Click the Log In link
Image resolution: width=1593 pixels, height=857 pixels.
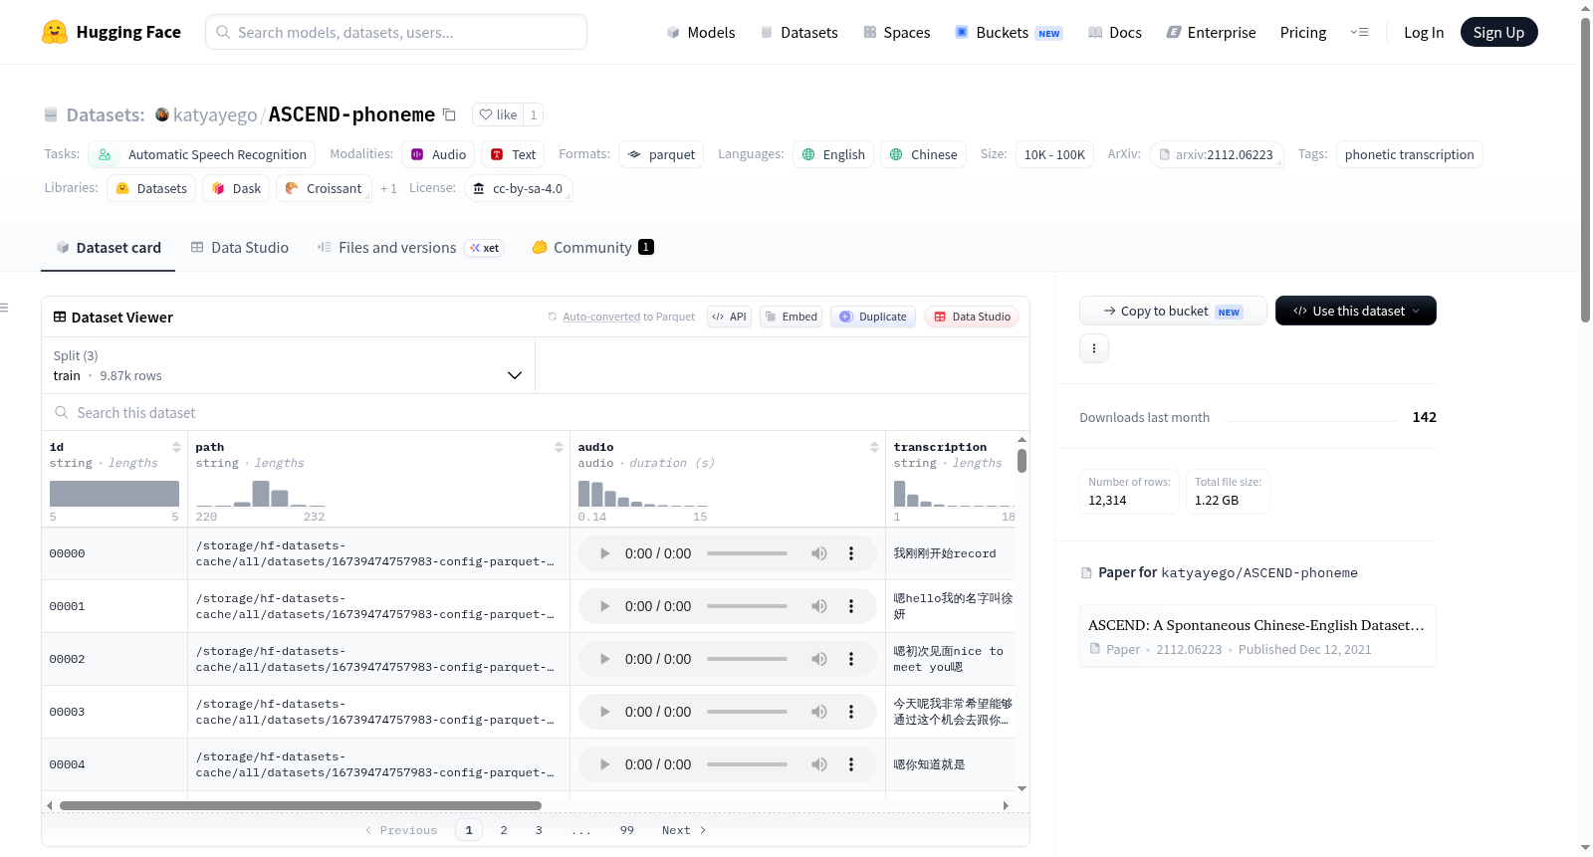(1424, 32)
